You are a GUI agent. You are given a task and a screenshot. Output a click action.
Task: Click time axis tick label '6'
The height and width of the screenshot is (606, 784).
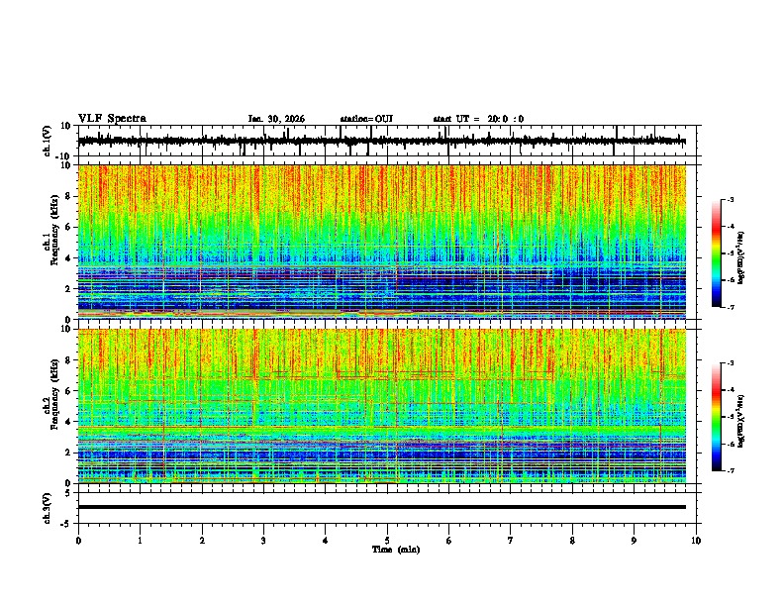[448, 541]
